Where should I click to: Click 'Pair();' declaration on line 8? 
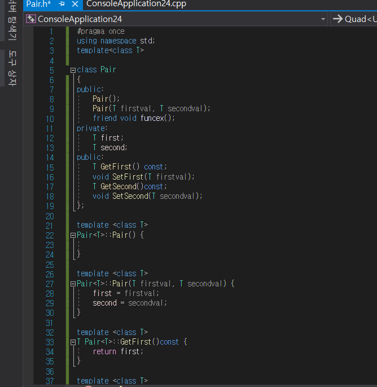pyautogui.click(x=106, y=99)
